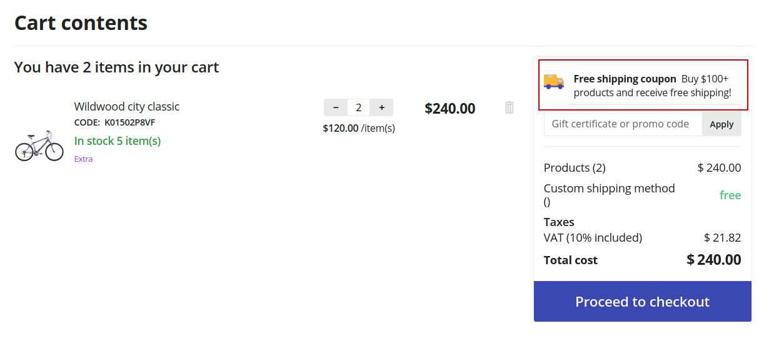Click the green free shipping cost
The height and width of the screenshot is (346, 769).
tap(730, 195)
